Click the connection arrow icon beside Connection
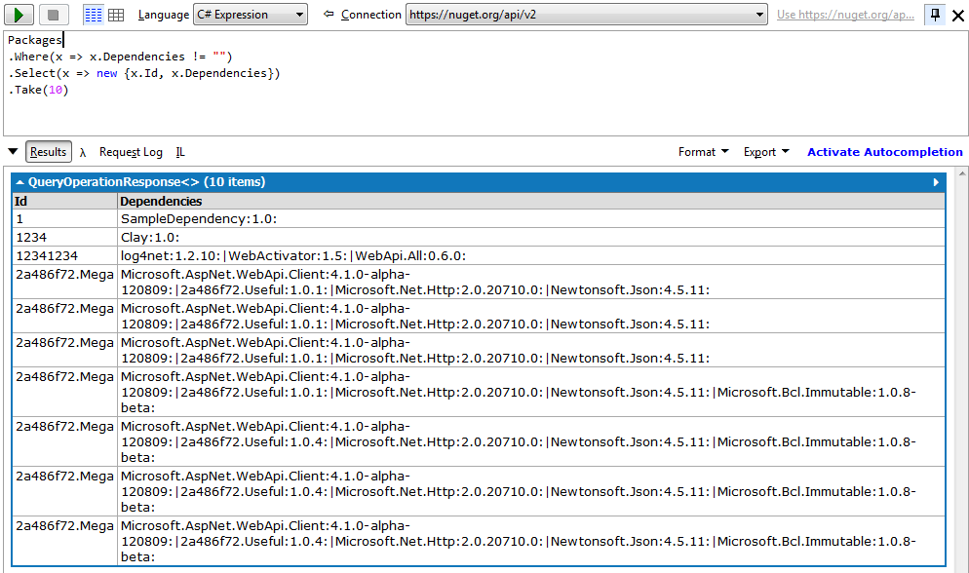Image resolution: width=969 pixels, height=573 pixels. click(x=329, y=14)
